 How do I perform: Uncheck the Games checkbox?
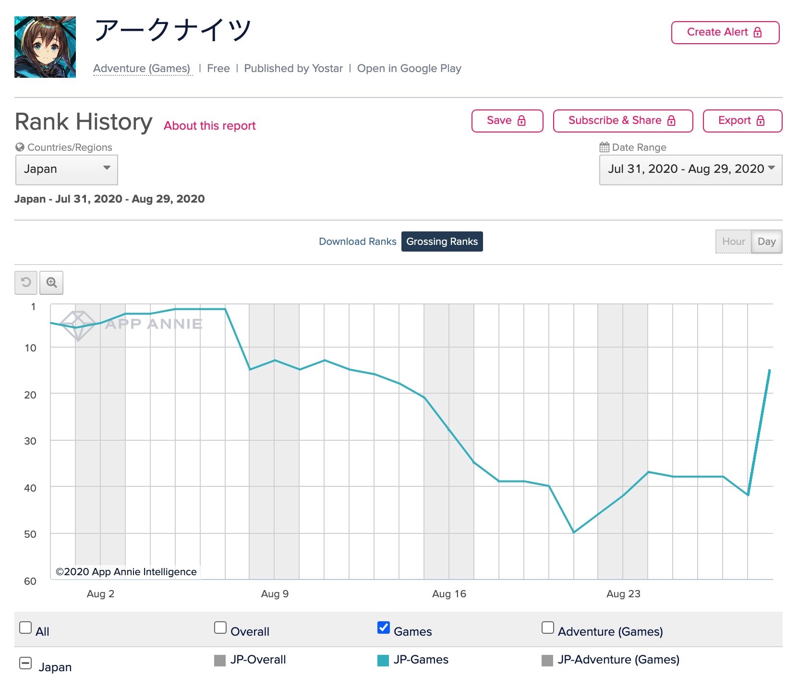(384, 628)
